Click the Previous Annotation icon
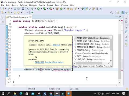 [9, 13]
